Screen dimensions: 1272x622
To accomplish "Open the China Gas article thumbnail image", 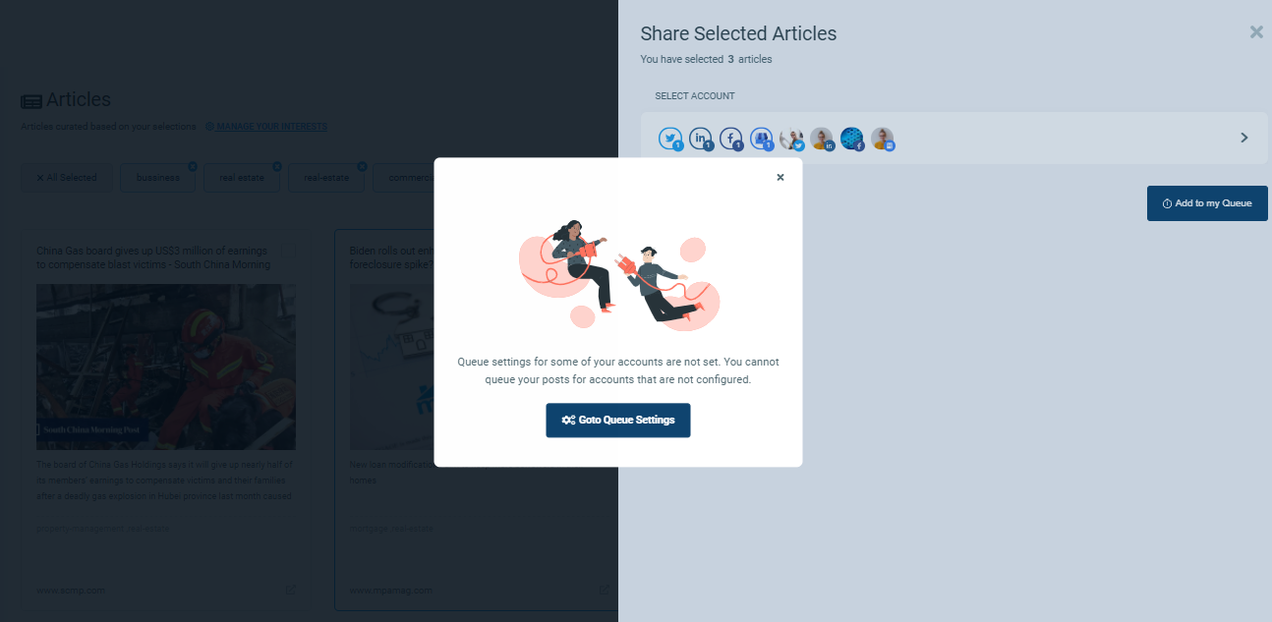I will tap(166, 367).
